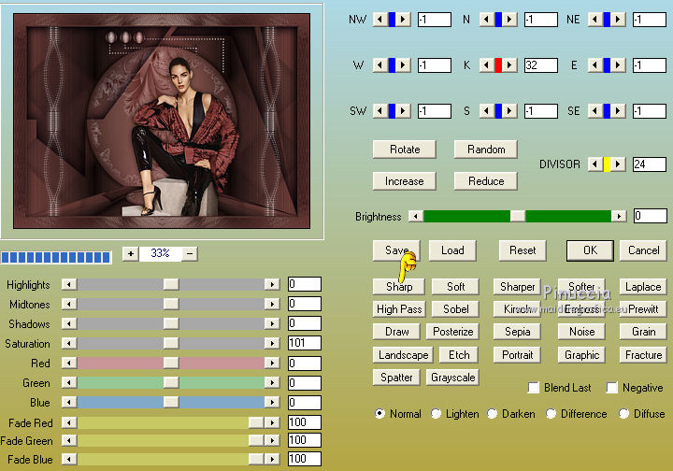Viewport: 673px width, 471px height.
Task: Click Saturation slider right arrow
Action: (x=272, y=343)
